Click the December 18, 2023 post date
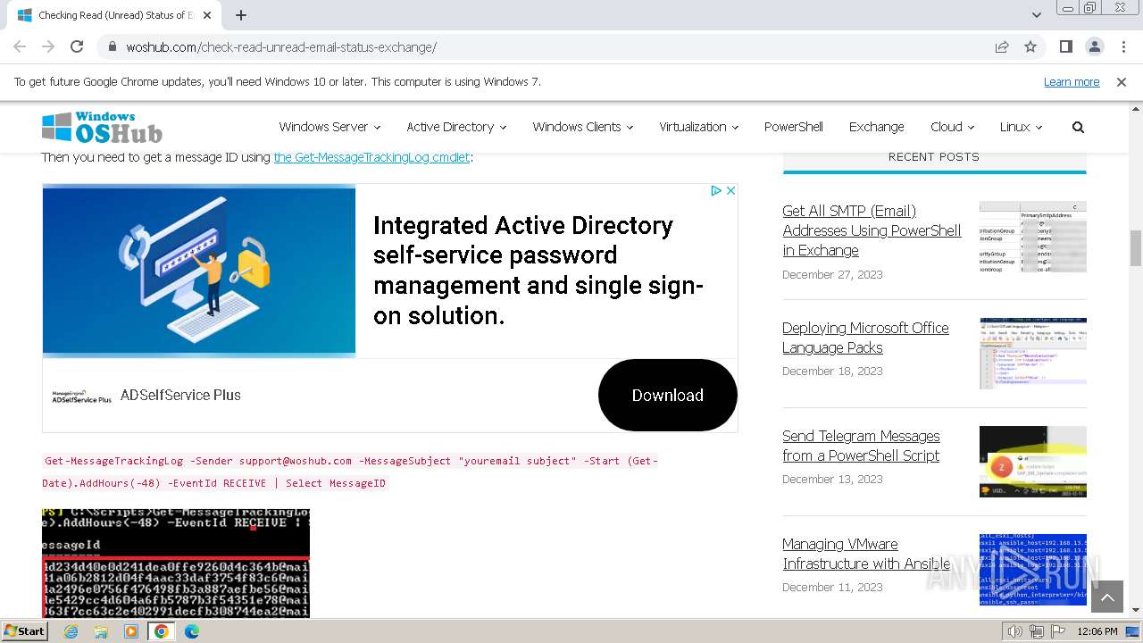The width and height of the screenshot is (1143, 643). coord(832,371)
